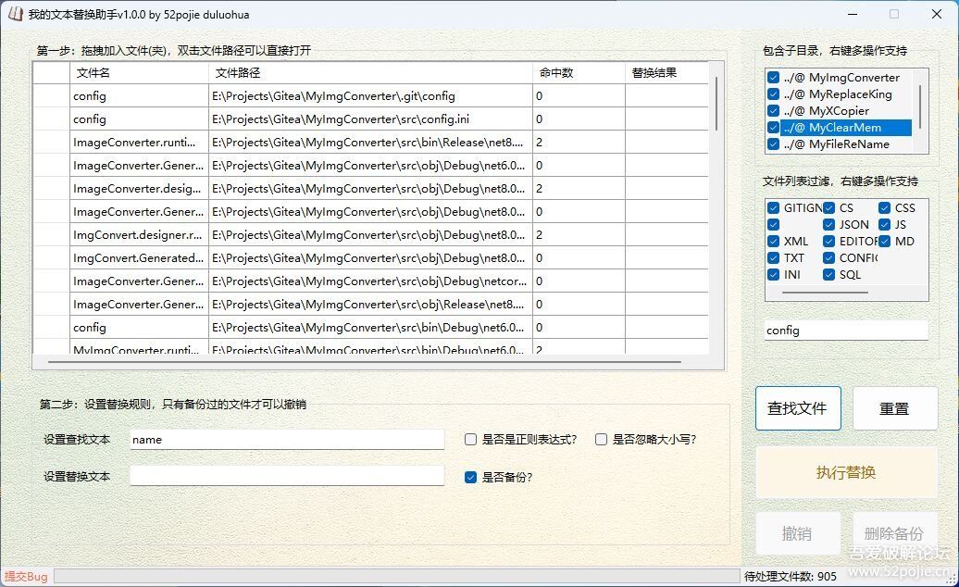The image size is (959, 587).
Task: Select the src\obj\Debug\netcor... path cell
Action: [370, 281]
